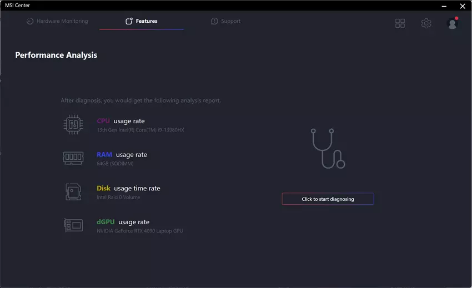Open settings via the gear icon
This screenshot has width=472, height=288.
426,23
